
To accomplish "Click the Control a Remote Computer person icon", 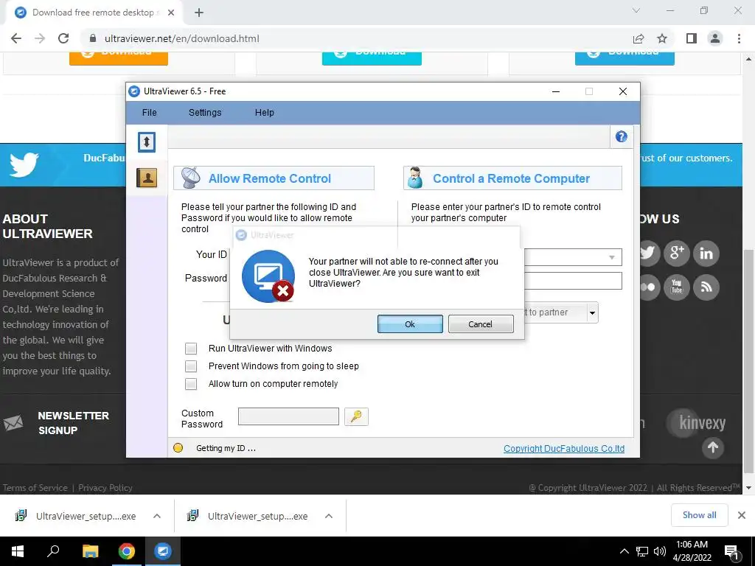I will click(x=415, y=178).
